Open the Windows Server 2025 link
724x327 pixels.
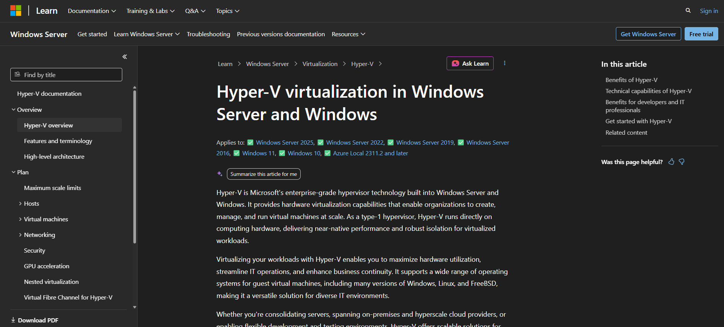[285, 142]
